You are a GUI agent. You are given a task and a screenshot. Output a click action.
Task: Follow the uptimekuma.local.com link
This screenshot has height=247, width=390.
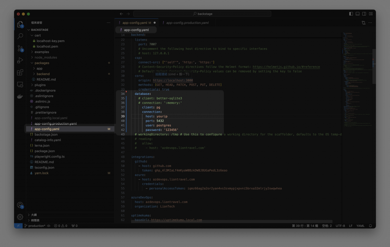pos(176,220)
